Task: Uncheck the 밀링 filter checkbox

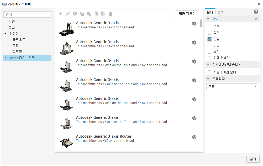Action: 209,39
